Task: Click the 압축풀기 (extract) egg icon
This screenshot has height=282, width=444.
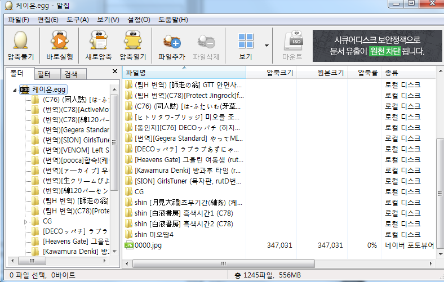Action: coord(20,41)
